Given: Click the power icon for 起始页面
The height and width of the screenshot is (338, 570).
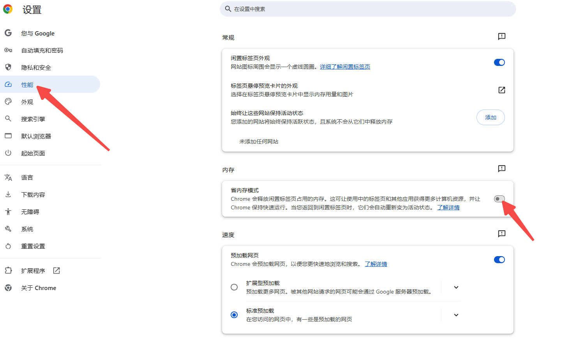Looking at the screenshot, I should pyautogui.click(x=8, y=153).
